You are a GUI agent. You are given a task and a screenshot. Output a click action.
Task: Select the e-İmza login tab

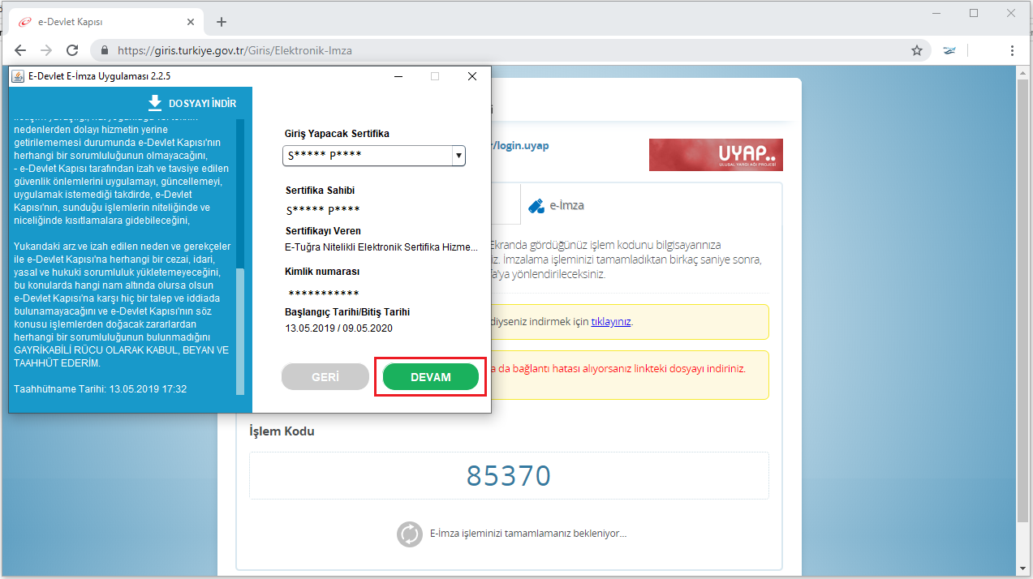coord(557,205)
